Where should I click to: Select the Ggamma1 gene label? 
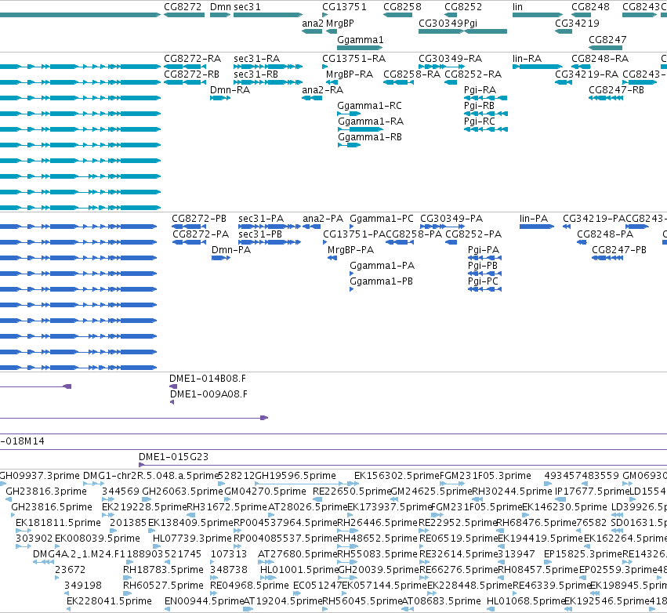[x=360, y=40]
